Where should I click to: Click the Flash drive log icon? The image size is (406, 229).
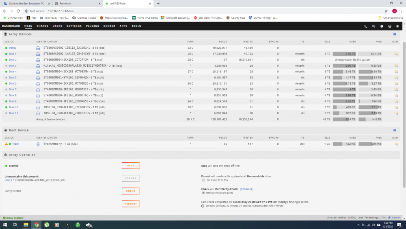38,144
